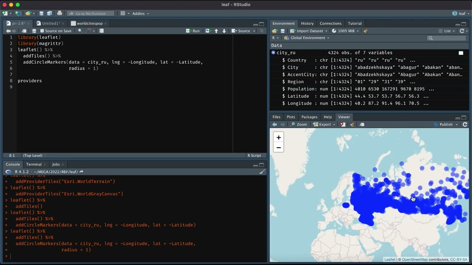This screenshot has width=472, height=265.
Task: Save workspace in Environment pane
Action: pyautogui.click(x=283, y=31)
